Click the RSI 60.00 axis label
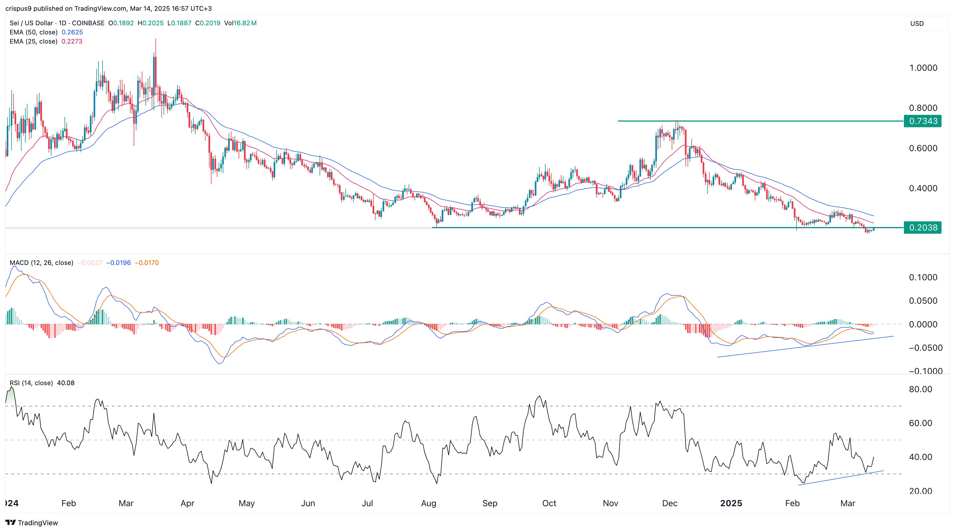Image resolution: width=955 pixels, height=532 pixels. tap(921, 423)
